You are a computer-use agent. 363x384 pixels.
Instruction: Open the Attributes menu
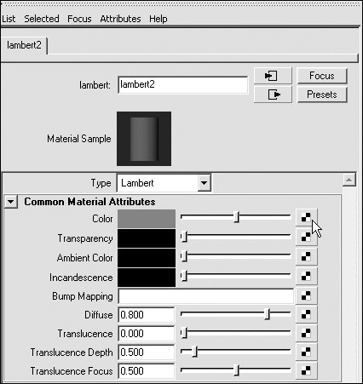tap(120, 19)
